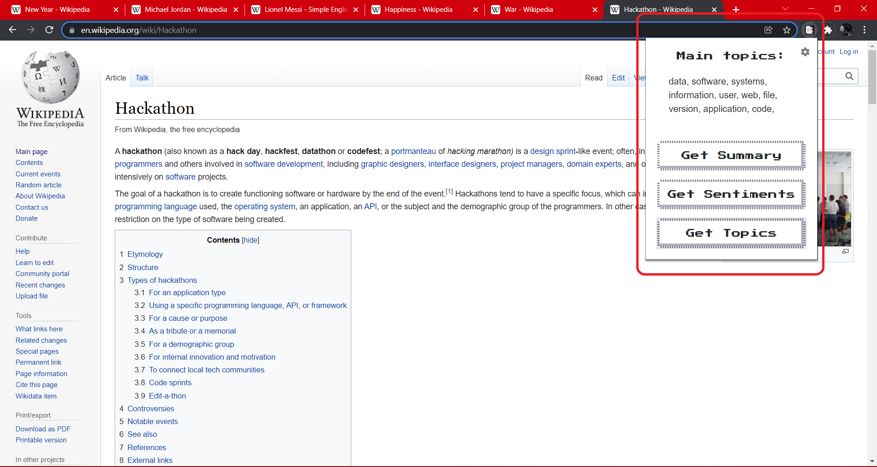Screen dimensions: 877x467
Task: Open the Talk tab of the article
Action: click(x=142, y=78)
